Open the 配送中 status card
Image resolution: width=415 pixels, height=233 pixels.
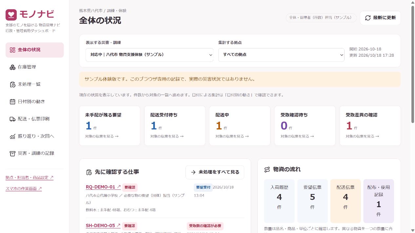(240, 126)
